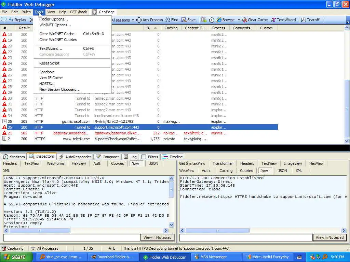Viewport: 350px width, 262px height.
Task: Click request pane scroll down arrow
Action: 172,224
